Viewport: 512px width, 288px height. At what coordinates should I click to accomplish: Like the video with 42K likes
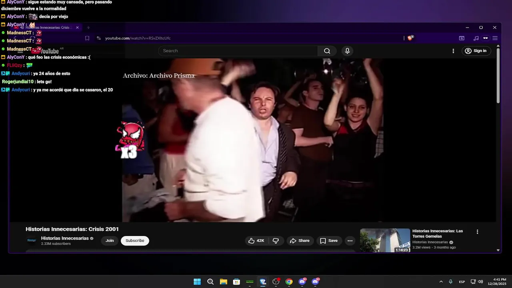256,240
